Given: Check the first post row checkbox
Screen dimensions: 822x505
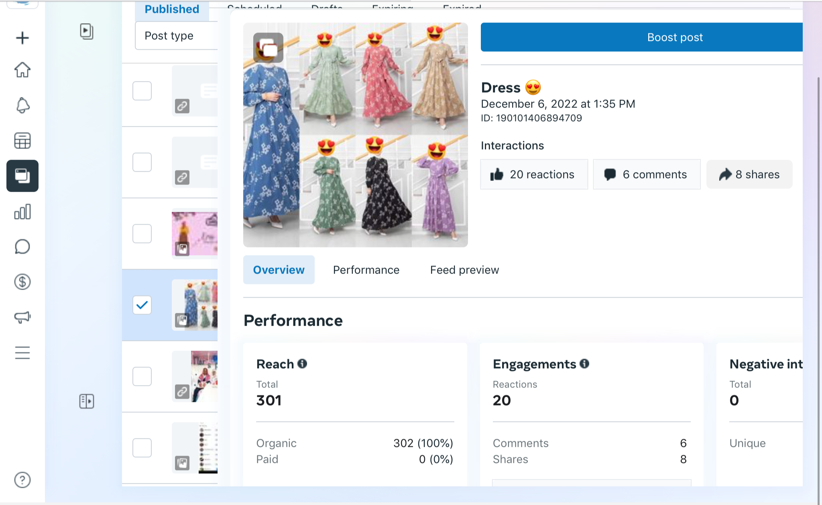Looking at the screenshot, I should (142, 91).
